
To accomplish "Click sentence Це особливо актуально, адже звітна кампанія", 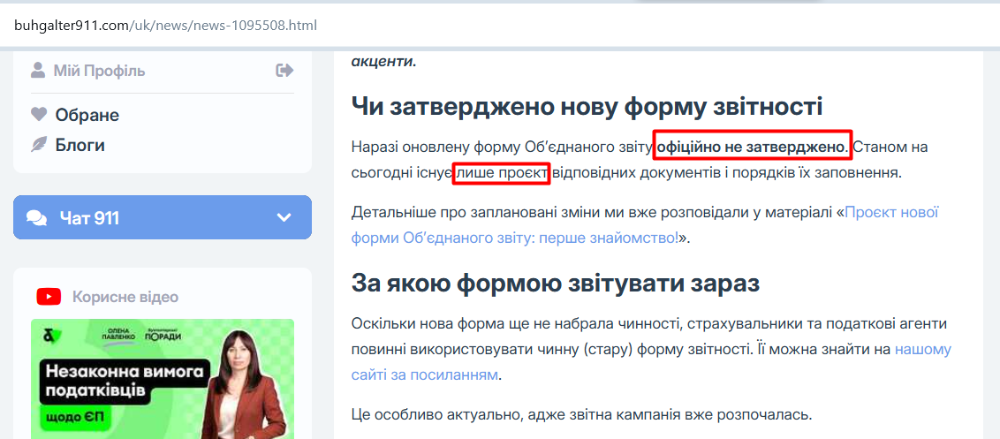I will (x=581, y=415).
